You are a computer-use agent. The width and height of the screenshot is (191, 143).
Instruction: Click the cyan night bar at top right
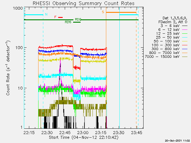coord(129,15)
